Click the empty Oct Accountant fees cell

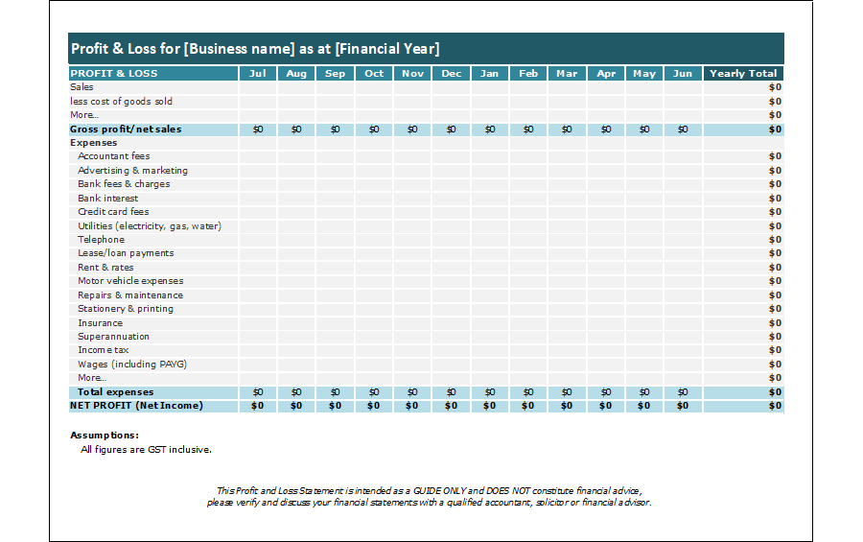tap(374, 156)
